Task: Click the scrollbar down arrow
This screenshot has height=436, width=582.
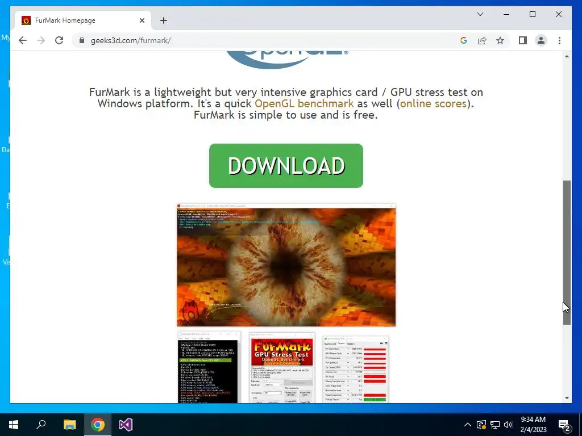Action: 567,398
